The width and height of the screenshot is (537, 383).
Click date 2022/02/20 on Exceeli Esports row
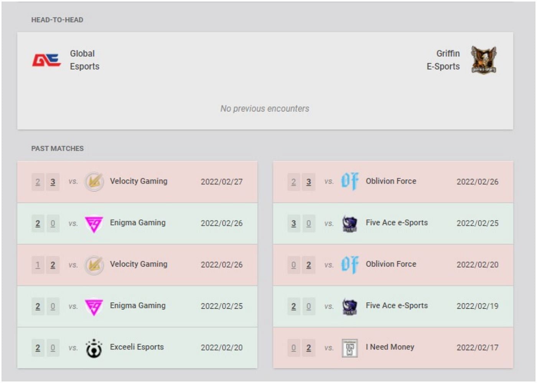coord(222,347)
